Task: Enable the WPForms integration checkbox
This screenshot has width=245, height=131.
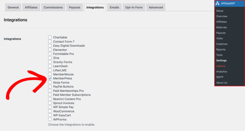Action: (x=50, y=119)
